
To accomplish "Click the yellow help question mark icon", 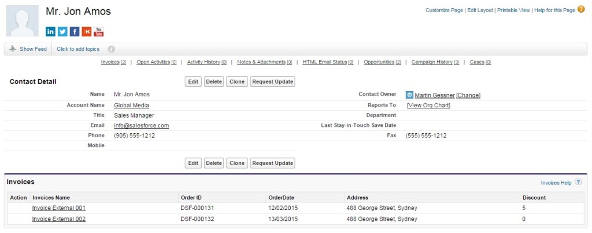I will click(581, 9).
